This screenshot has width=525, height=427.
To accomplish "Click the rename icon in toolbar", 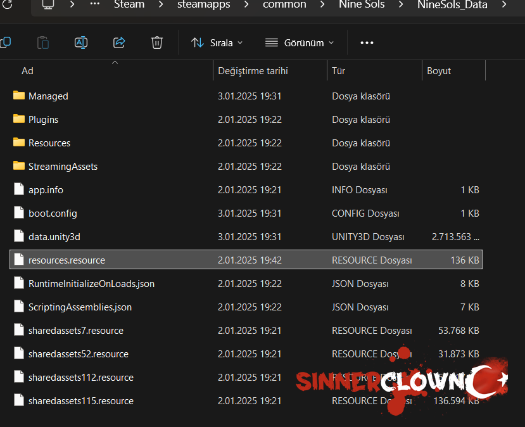I will point(81,42).
